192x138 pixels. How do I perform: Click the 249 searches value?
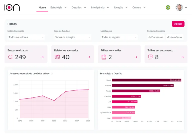(x=20, y=57)
